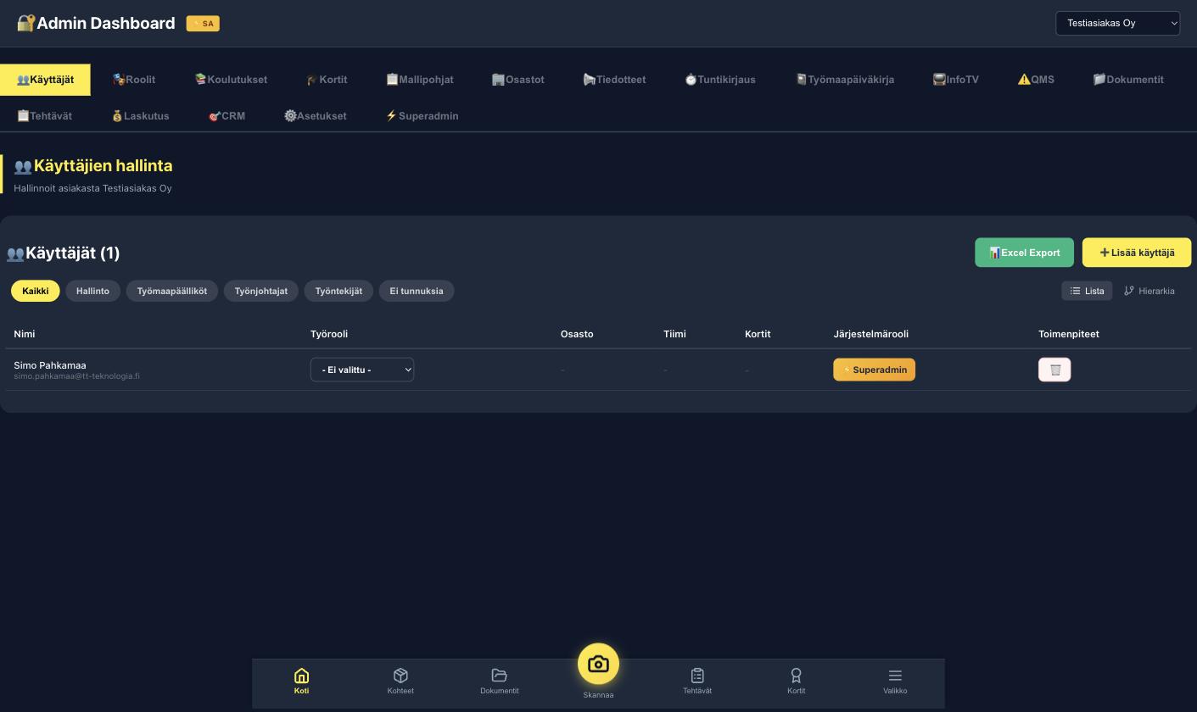Switch to Hierarkia view

point(1149,291)
